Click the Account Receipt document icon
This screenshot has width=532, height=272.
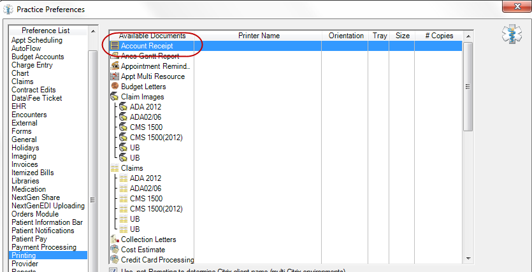[x=115, y=46]
